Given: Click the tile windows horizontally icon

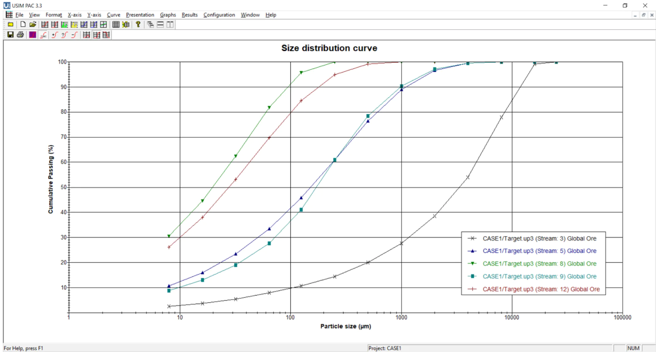Looking at the screenshot, I should [x=160, y=24].
